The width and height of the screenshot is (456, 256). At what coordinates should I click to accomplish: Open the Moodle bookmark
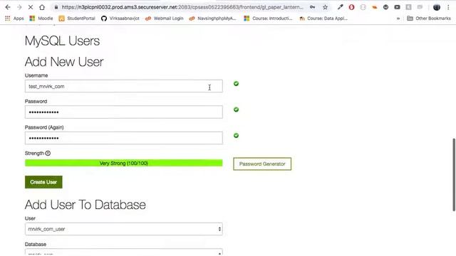coord(41,18)
